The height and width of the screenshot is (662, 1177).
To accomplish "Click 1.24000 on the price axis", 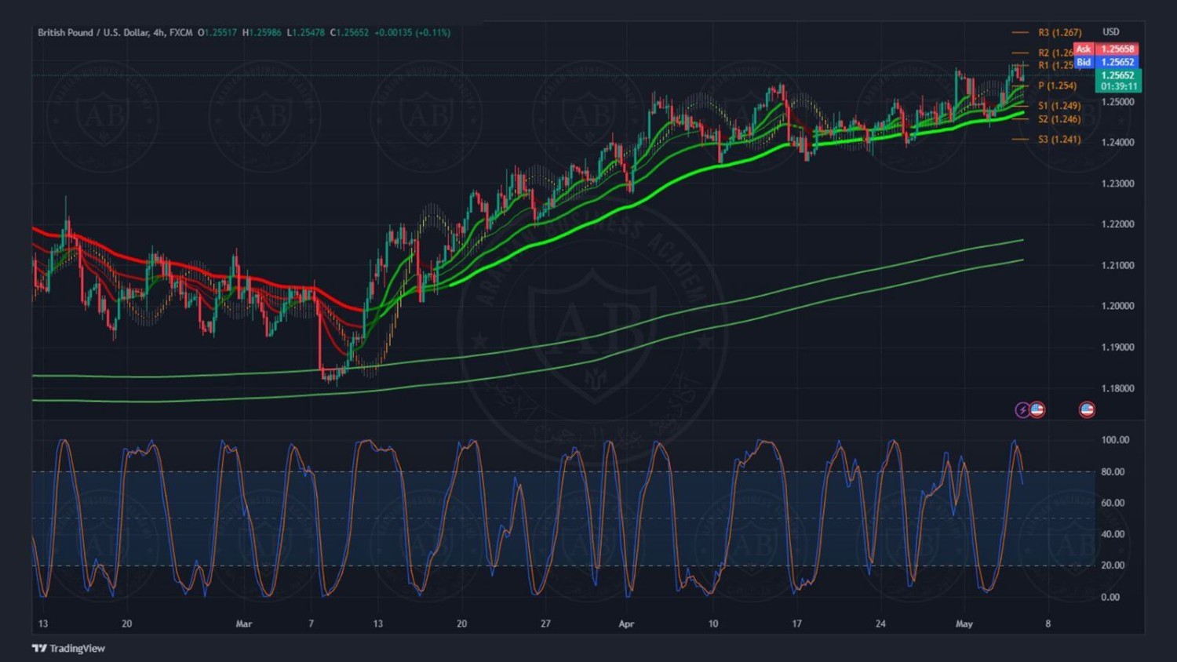I will 1117,143.
